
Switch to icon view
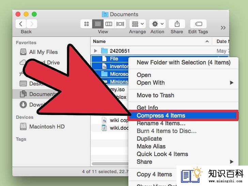click(x=87, y=24)
